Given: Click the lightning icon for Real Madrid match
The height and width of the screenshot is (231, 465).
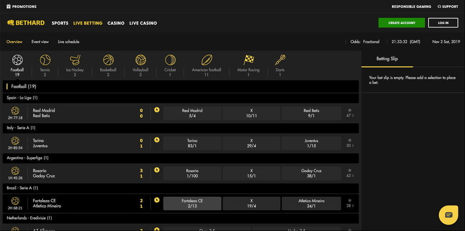Looking at the screenshot, I should tap(157, 110).
